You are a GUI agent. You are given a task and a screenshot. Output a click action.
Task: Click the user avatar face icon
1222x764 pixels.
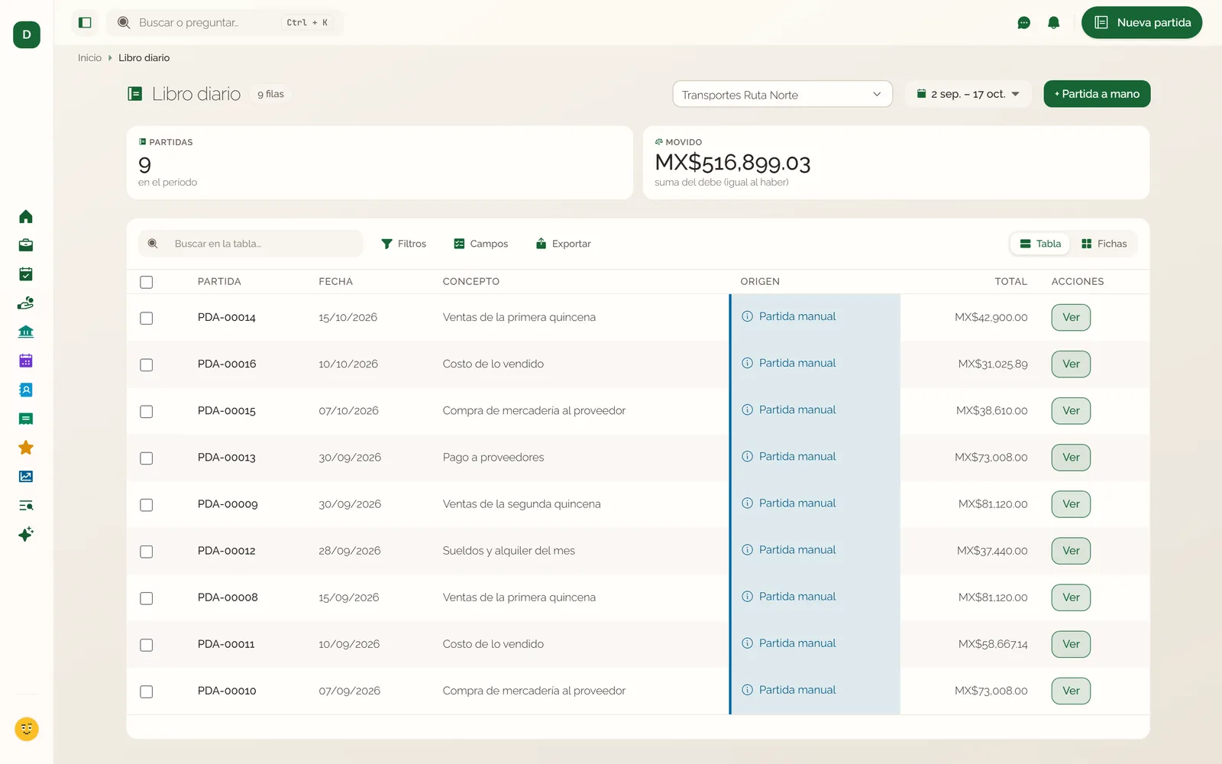27,729
